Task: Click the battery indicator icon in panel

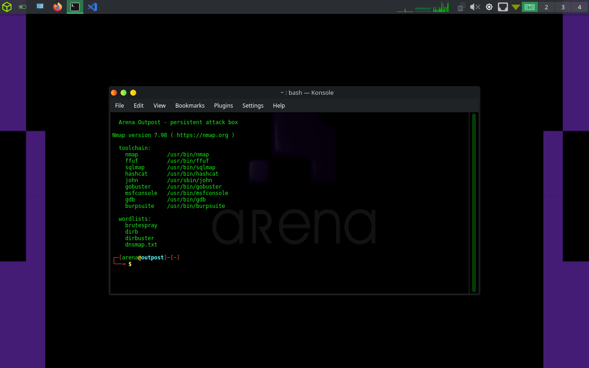Action: tap(23, 7)
